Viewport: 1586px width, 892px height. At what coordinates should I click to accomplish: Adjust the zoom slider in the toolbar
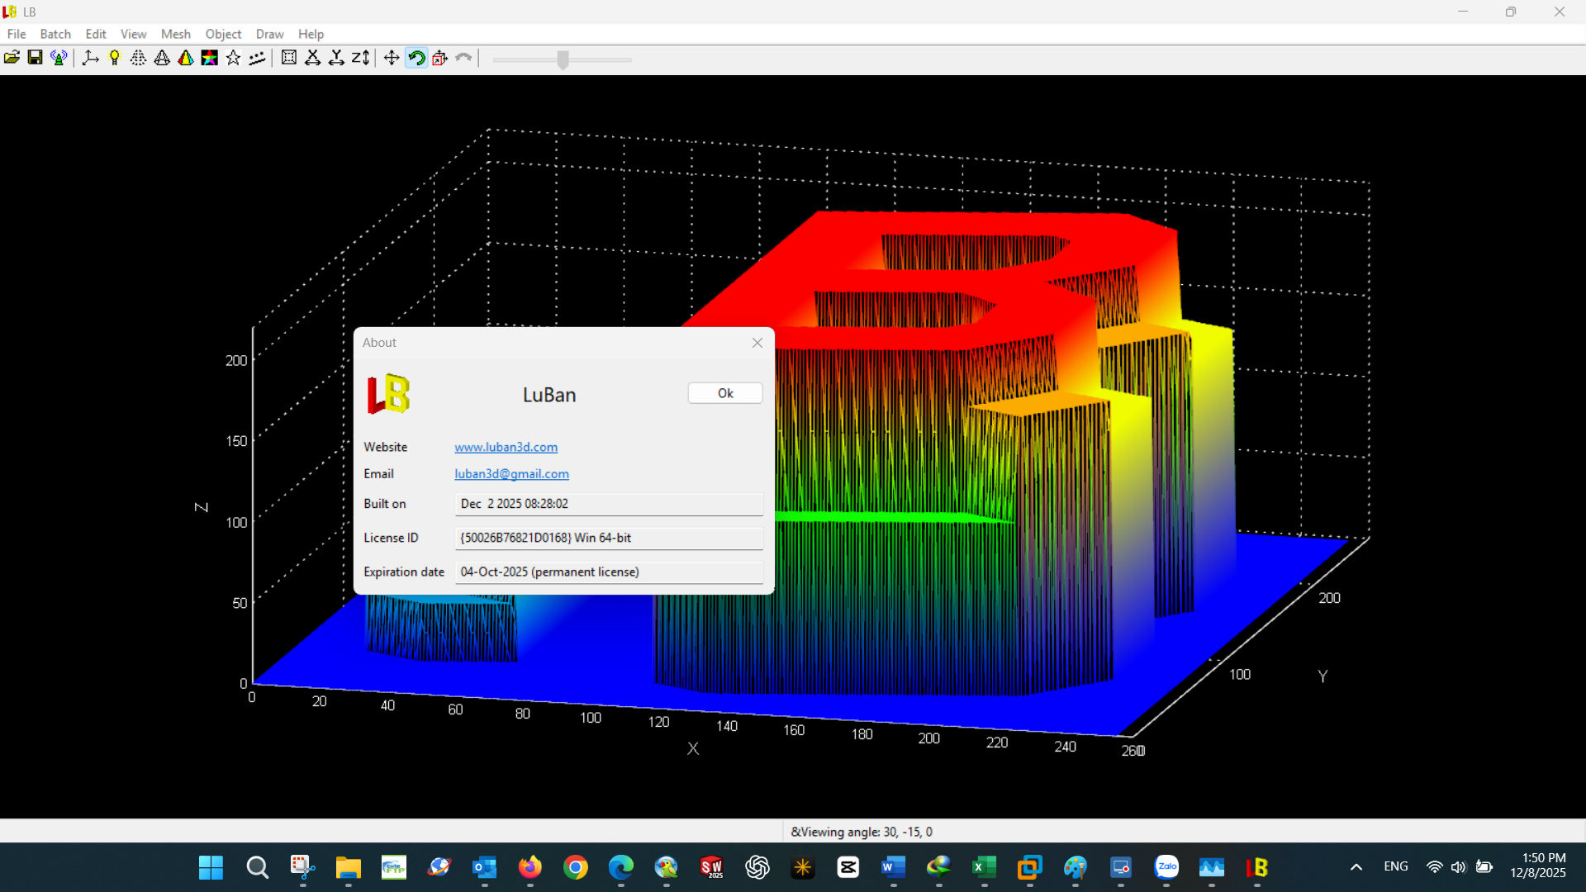coord(562,59)
